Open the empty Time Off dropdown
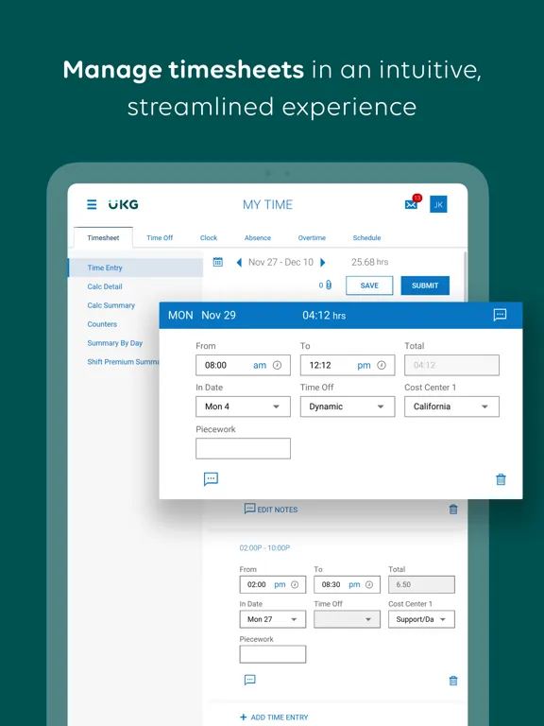This screenshot has height=726, width=544. [347, 619]
